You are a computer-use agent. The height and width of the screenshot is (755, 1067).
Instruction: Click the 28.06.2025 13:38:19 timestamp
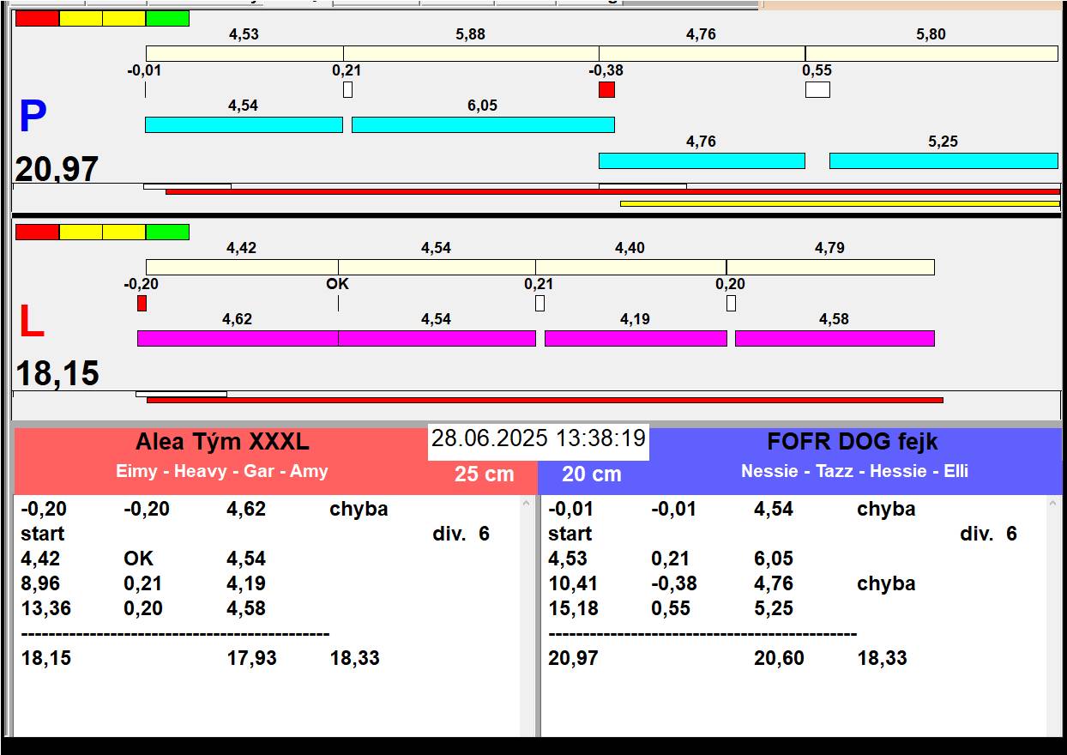click(x=538, y=439)
